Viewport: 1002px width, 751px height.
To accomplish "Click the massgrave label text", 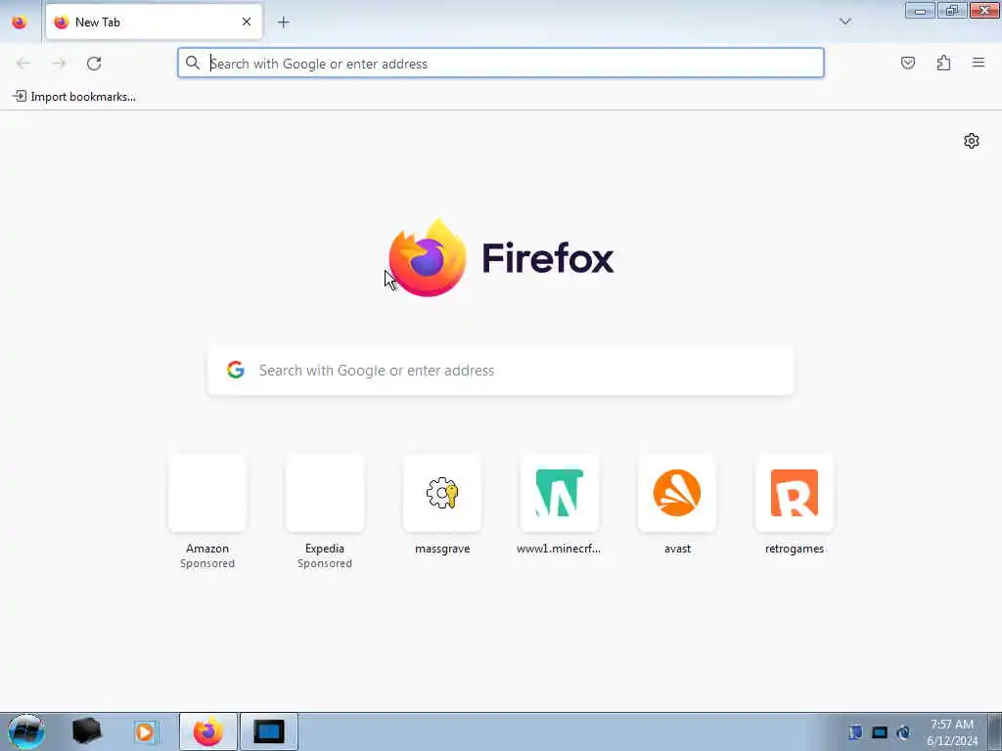I will [442, 549].
